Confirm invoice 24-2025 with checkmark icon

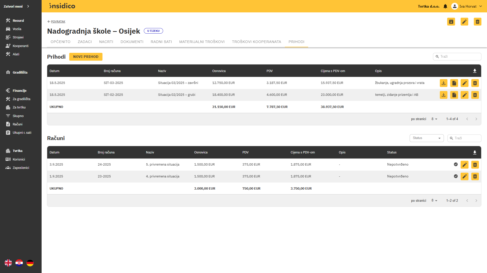point(456,164)
